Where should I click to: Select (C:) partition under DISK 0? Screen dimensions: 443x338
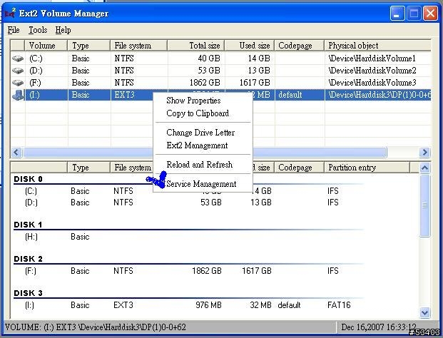(x=31, y=191)
